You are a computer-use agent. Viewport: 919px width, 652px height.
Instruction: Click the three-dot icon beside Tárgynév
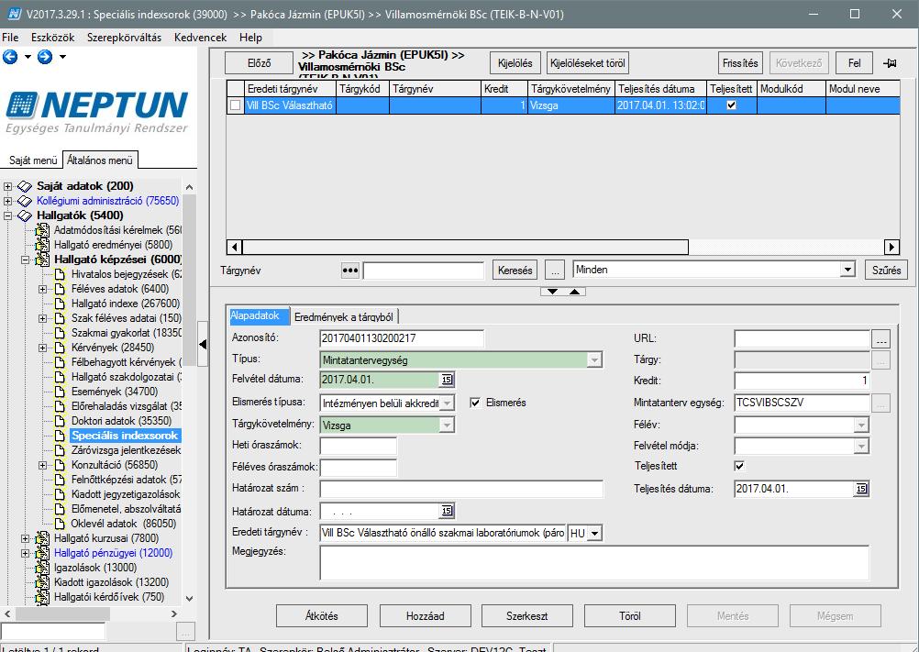coord(350,271)
